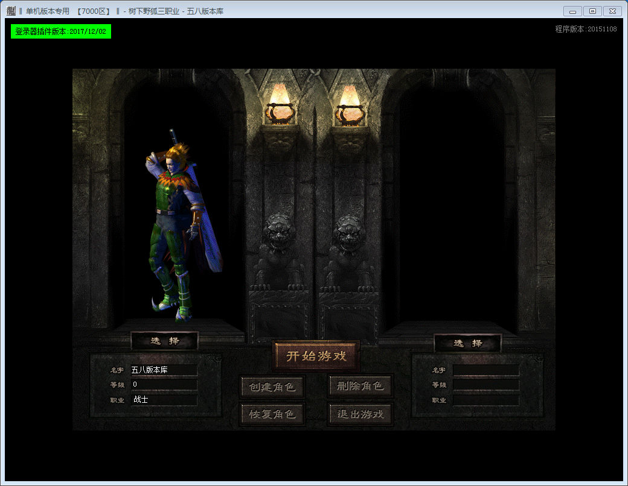Click the 创建角色 create character button

tap(272, 387)
